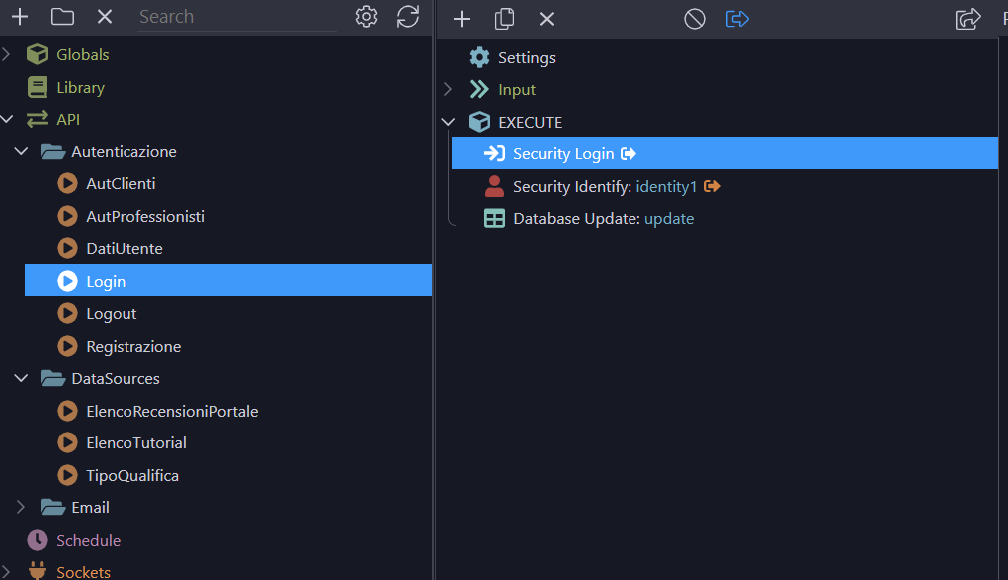Open the new folder icon in the sidebar
Screen dimensions: 1008x580
(x=63, y=16)
